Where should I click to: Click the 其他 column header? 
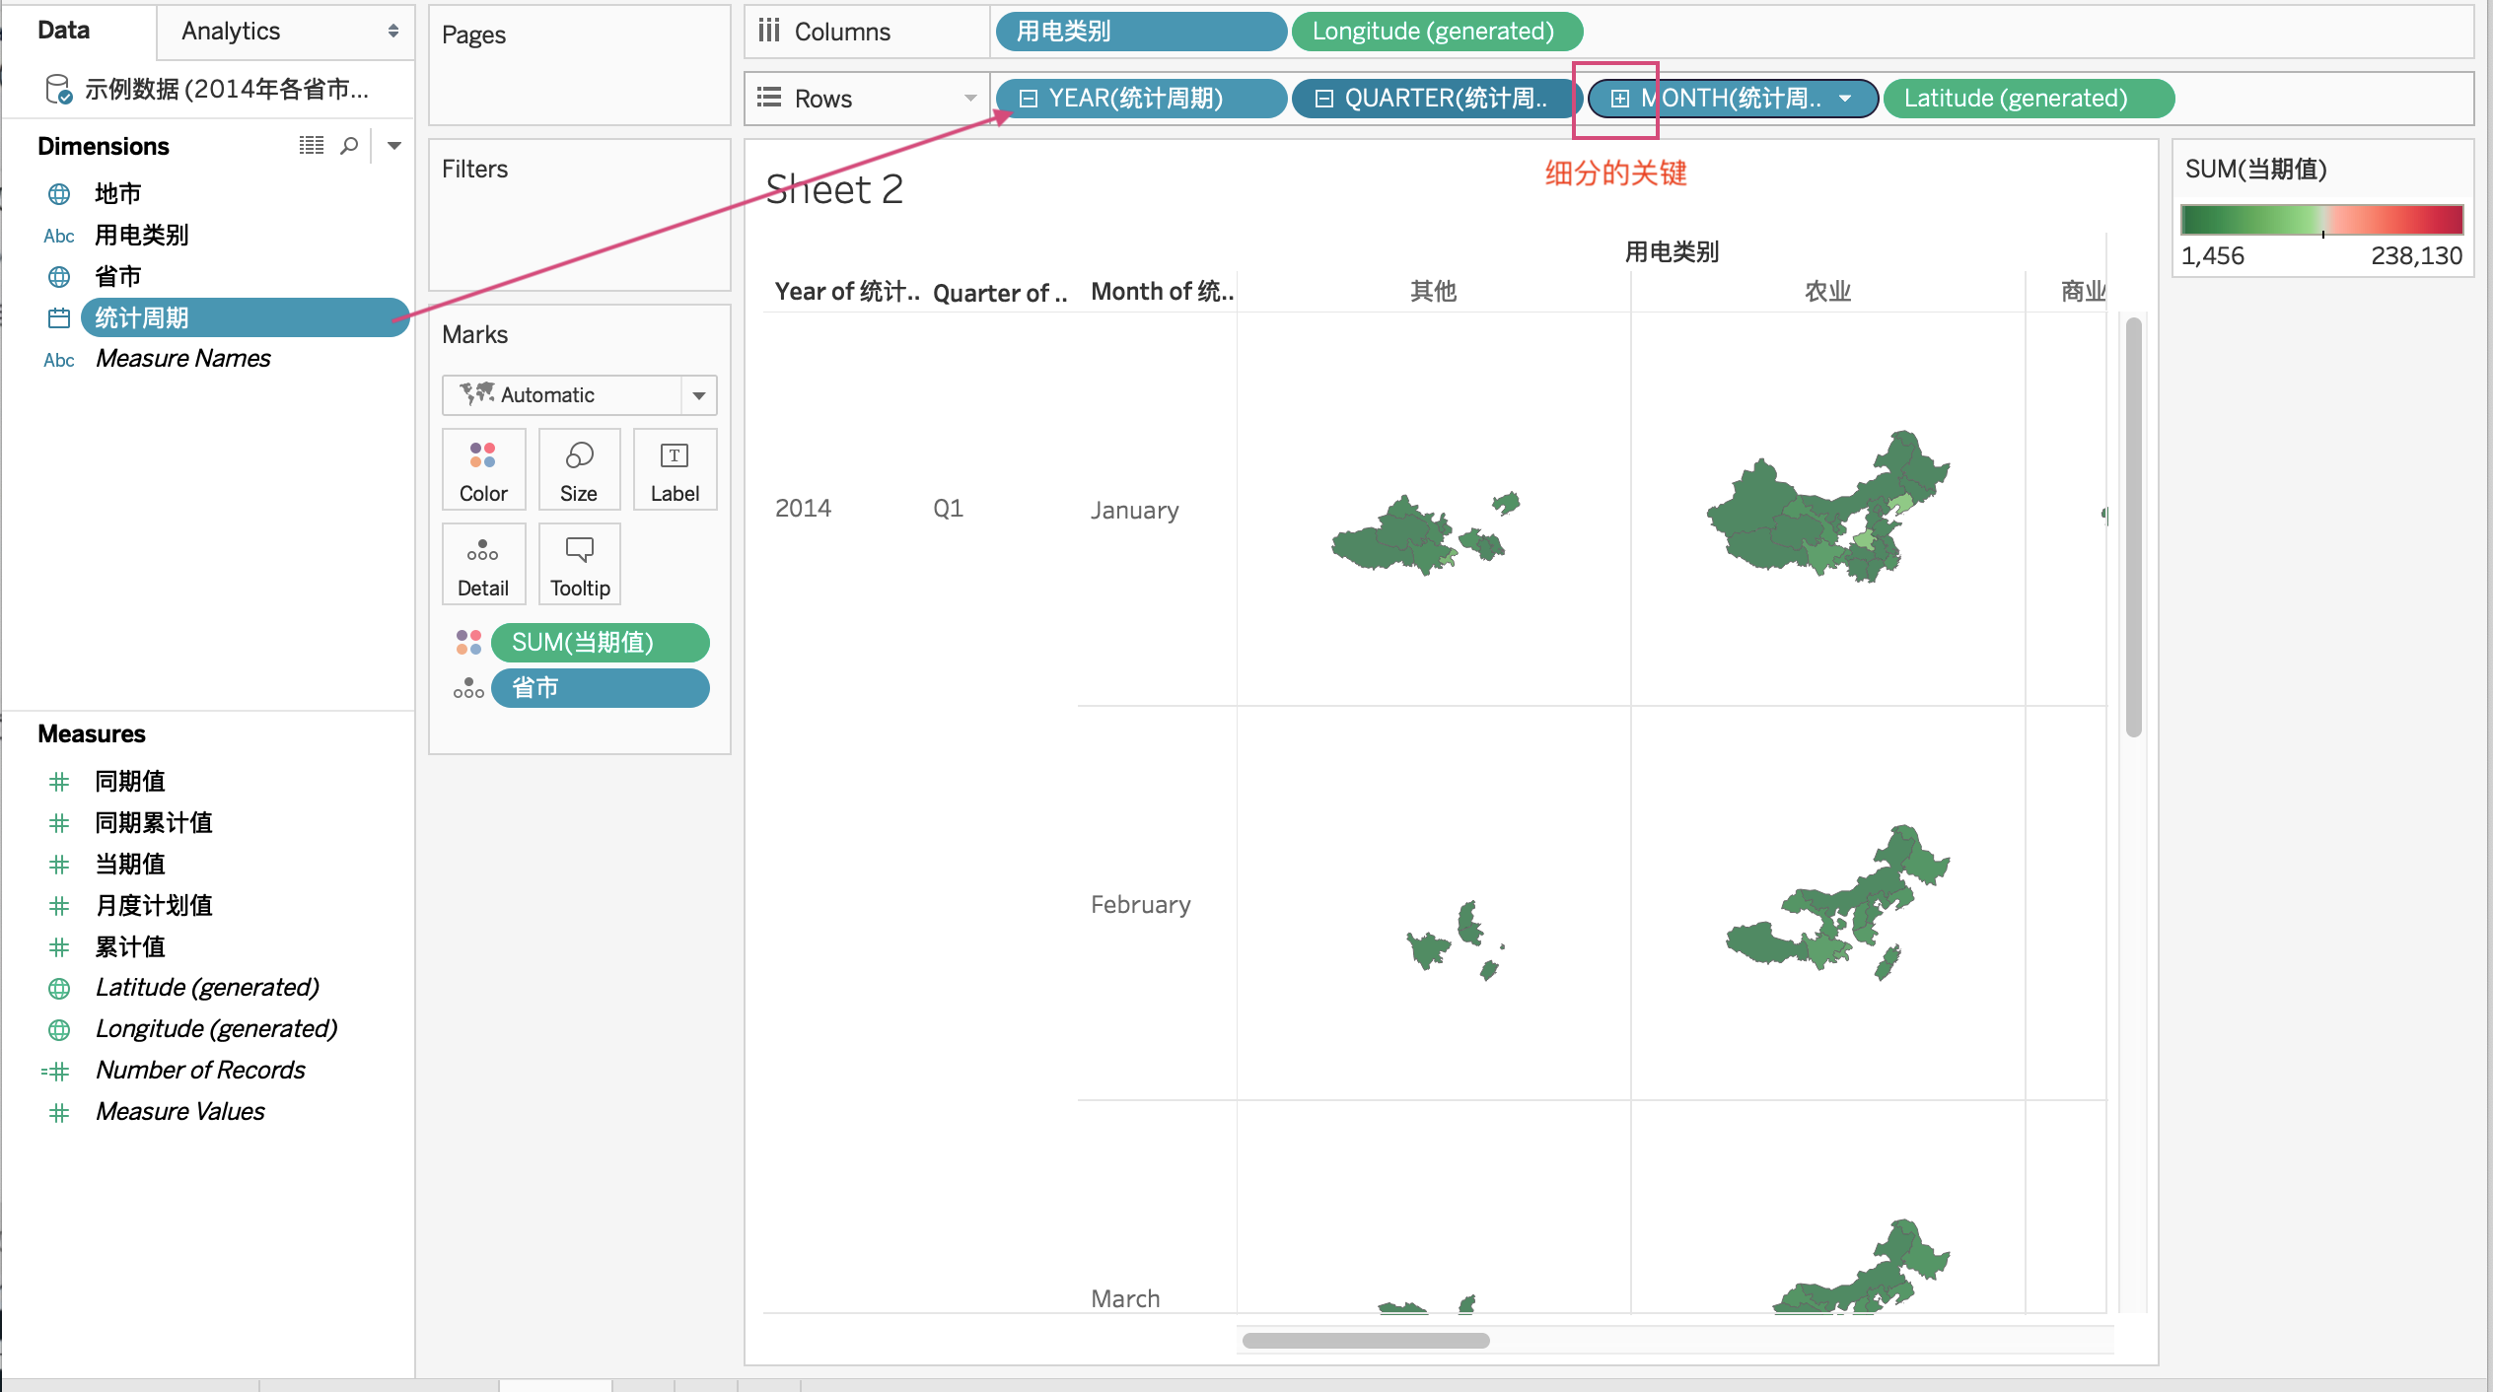1434,292
